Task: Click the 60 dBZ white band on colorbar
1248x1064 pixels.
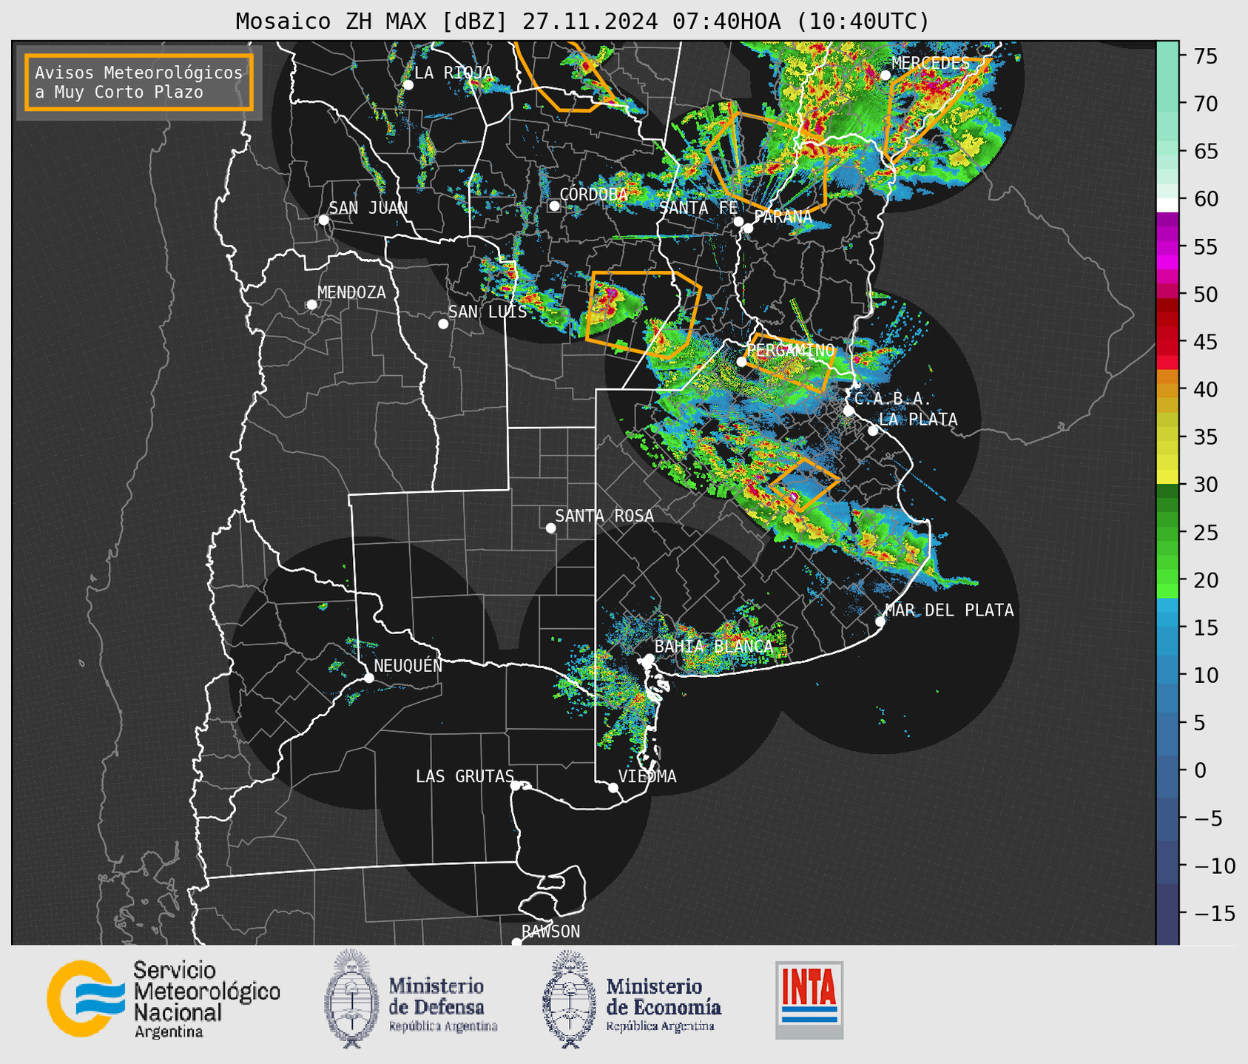Action: click(x=1167, y=204)
